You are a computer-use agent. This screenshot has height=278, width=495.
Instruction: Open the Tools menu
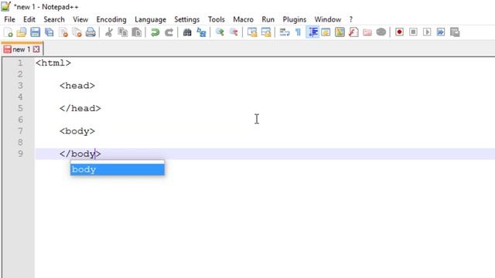[x=217, y=19]
